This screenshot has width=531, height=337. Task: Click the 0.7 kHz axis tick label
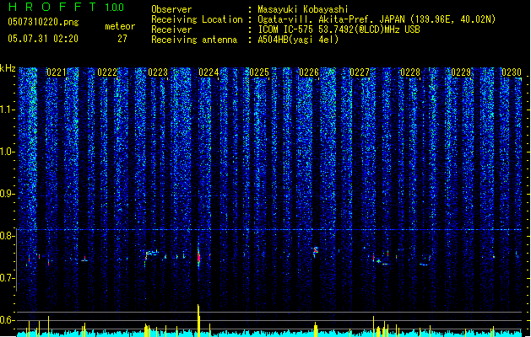[x=7, y=278]
